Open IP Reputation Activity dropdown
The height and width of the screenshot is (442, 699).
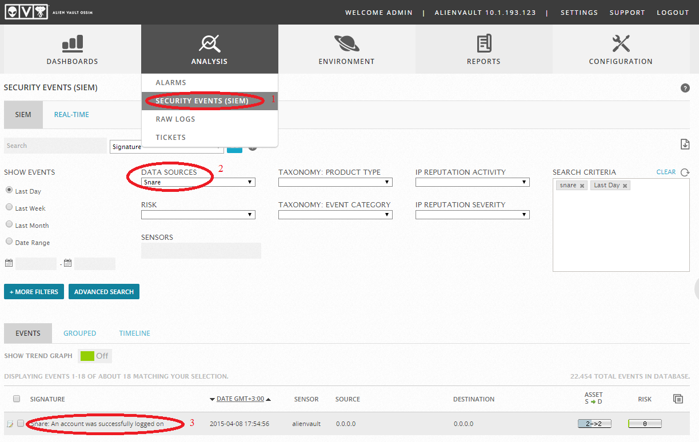coord(472,182)
